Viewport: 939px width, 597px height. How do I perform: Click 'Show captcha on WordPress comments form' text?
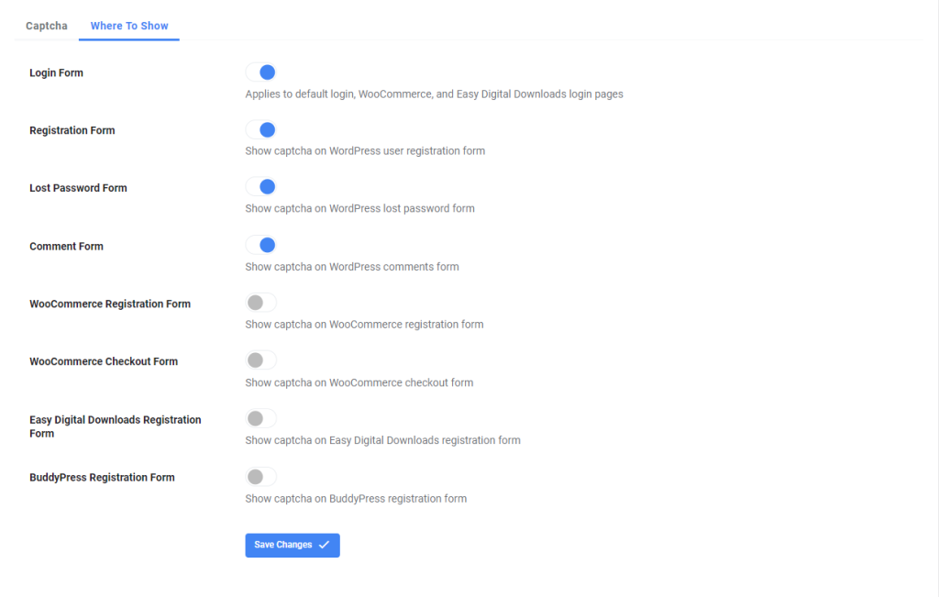click(x=352, y=267)
